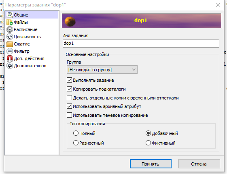Click the Принять button
The height and width of the screenshot is (174, 227).
pyautogui.click(x=151, y=164)
